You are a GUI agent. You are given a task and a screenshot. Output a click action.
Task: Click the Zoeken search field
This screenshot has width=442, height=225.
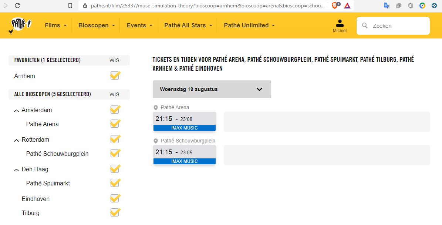pos(393,26)
